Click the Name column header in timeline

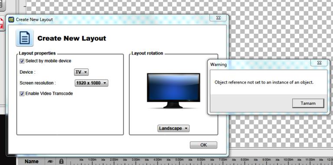(32, 162)
